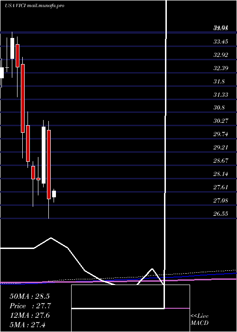The image size is (237, 332).
Task: Select the 33.45 price axis label
Action: 220,42
